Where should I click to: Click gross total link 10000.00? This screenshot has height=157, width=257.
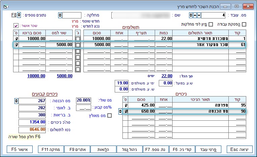(x=36, y=76)
